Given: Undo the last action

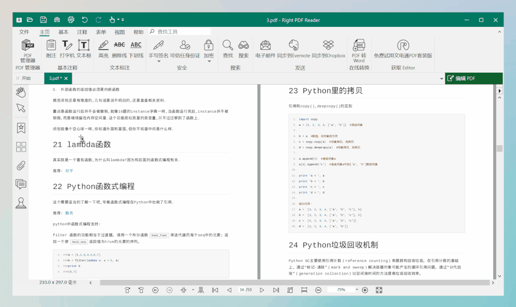Looking at the screenshot, I should point(85,20).
